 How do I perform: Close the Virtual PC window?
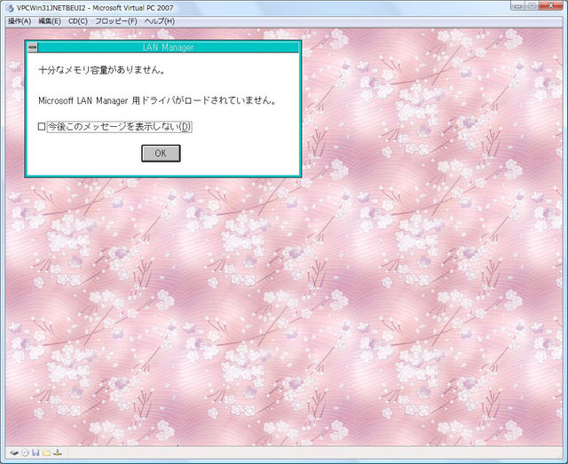[550, 6]
